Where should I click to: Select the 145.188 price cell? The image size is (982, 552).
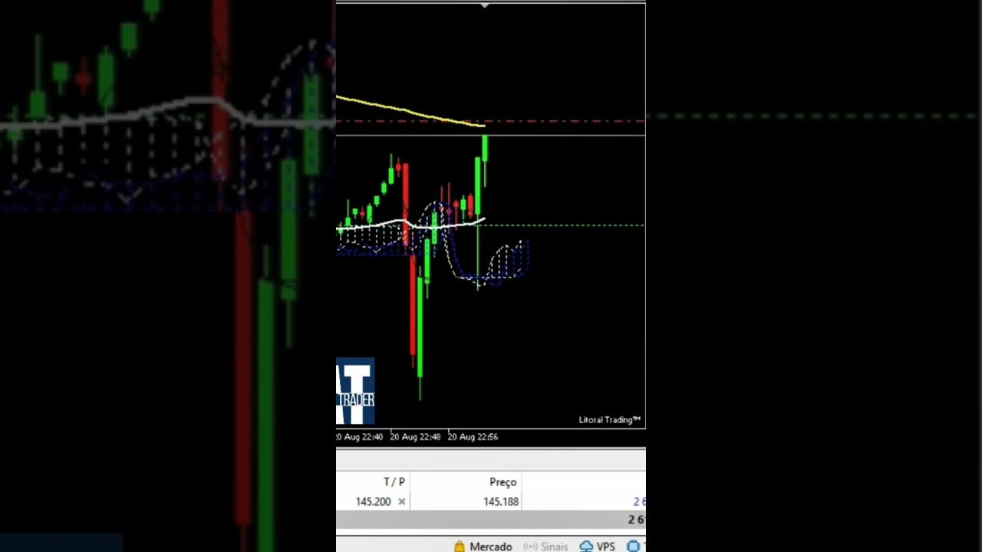500,501
